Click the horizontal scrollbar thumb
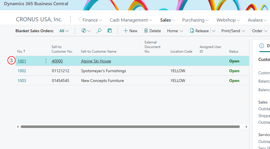270x149 pixels. pos(130,127)
